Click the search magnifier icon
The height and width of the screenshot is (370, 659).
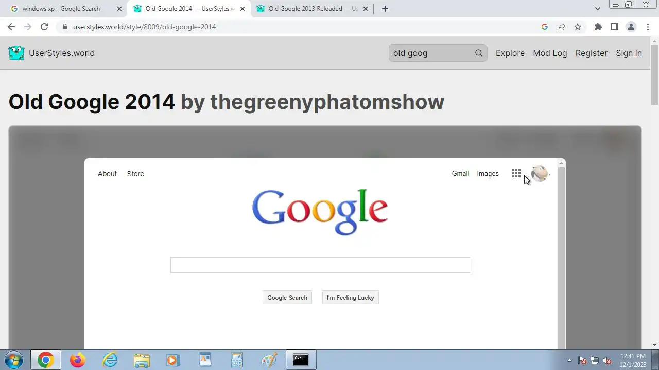479,53
